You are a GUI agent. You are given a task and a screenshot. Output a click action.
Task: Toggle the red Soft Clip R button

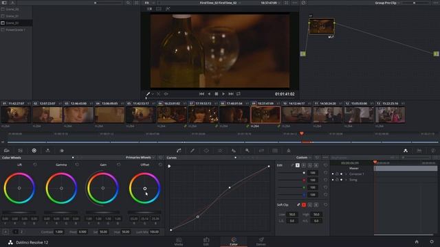click(x=304, y=205)
